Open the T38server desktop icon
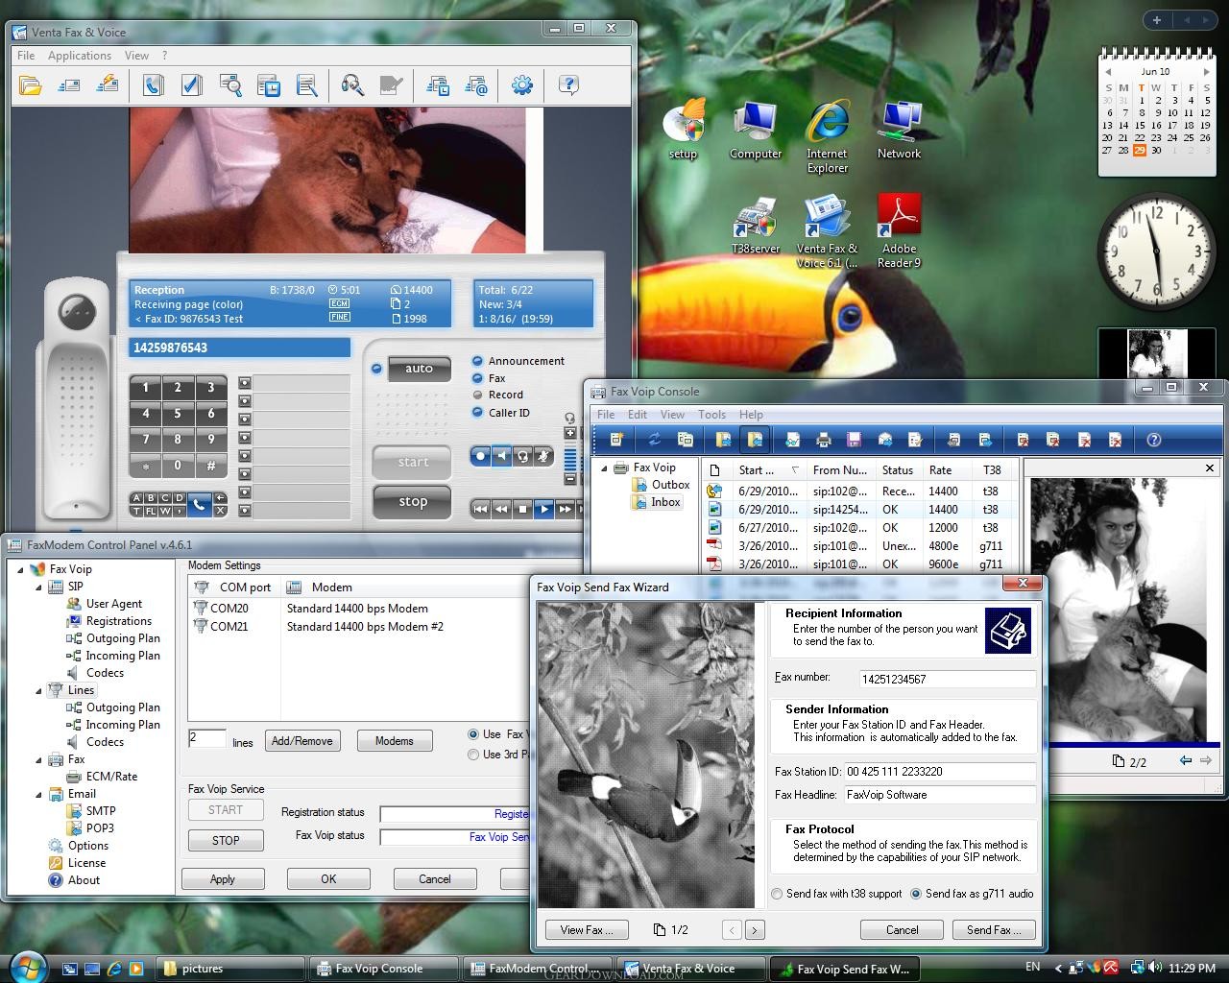Screen dimensions: 1229x983 756,227
